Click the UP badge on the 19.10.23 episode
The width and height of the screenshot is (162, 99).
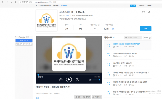pos(114,75)
